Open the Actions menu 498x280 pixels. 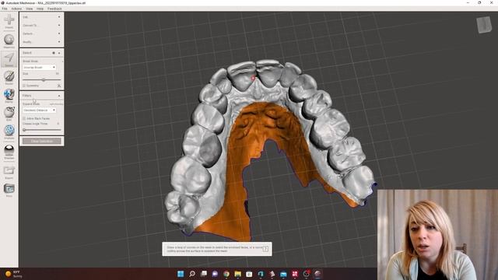coord(16,9)
